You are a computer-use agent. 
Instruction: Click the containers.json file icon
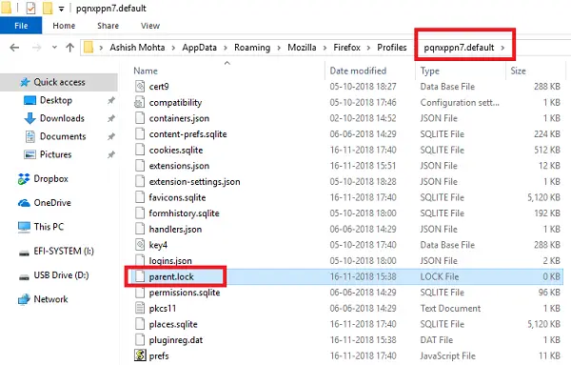click(x=140, y=118)
